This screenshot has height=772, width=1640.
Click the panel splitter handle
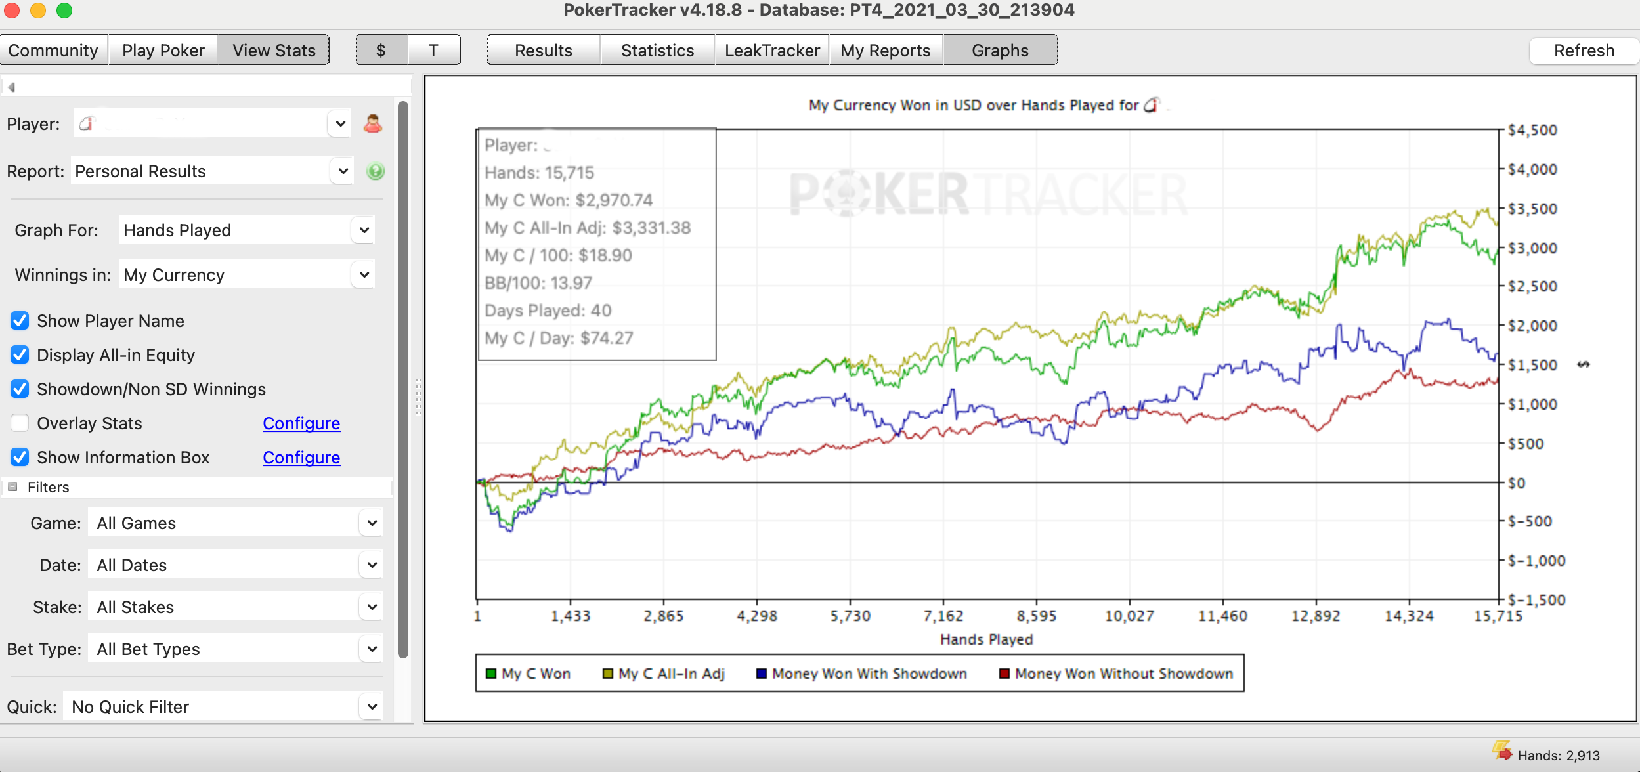pos(418,397)
